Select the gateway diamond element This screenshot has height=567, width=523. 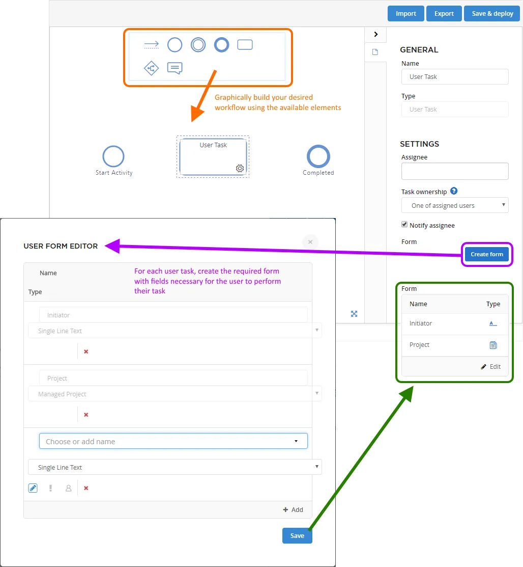click(151, 68)
